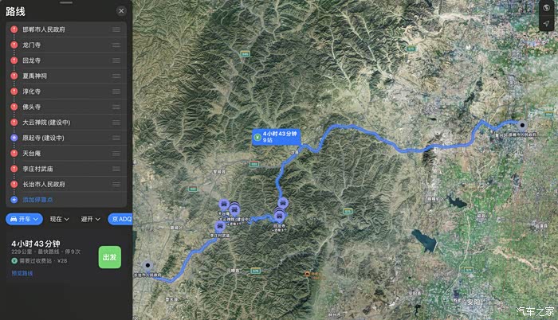The width and height of the screenshot is (558, 320).
Task: Click the map mode globe icon
Action: (546, 8)
